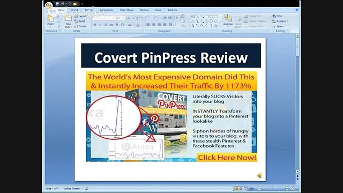Click the Undo arrow in Quick Access Toolbar

pyautogui.click(x=63, y=4)
